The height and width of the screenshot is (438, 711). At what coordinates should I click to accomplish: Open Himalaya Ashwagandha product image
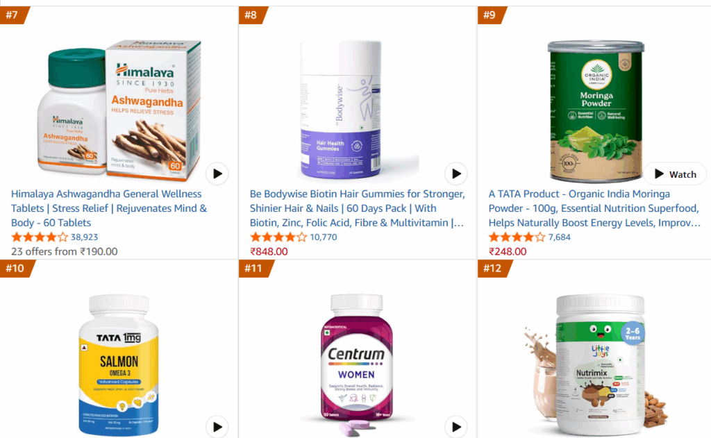(x=119, y=110)
